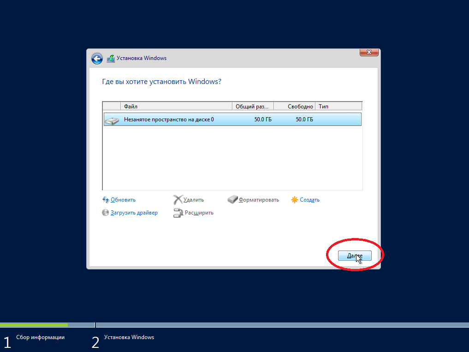469x352 pixels.
Task: Click the Тип column header
Action: tap(339, 107)
